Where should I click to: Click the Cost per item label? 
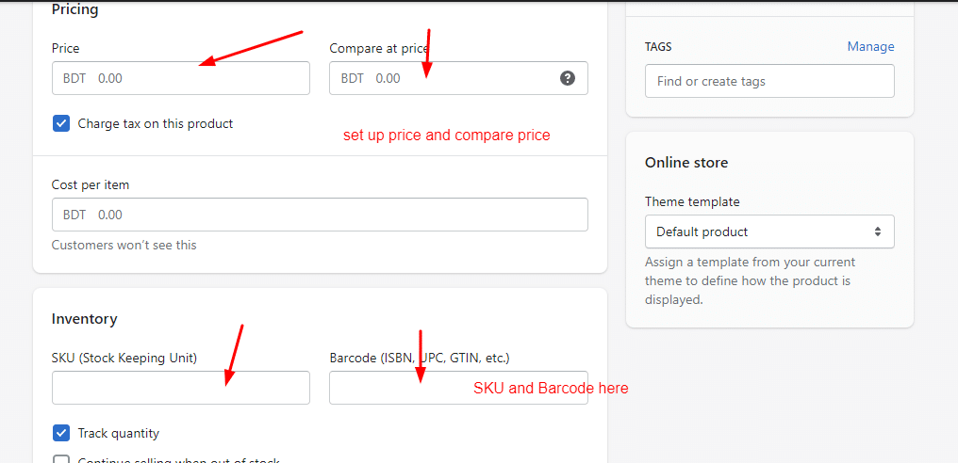point(91,184)
